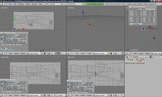This screenshot has height=97, width=162.
Task: Select rotate manipulator circle in Top Ortho header
Action: [62, 53]
